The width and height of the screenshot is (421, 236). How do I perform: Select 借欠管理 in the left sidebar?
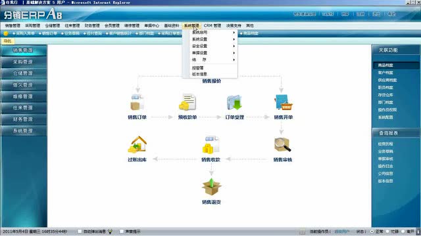23,85
